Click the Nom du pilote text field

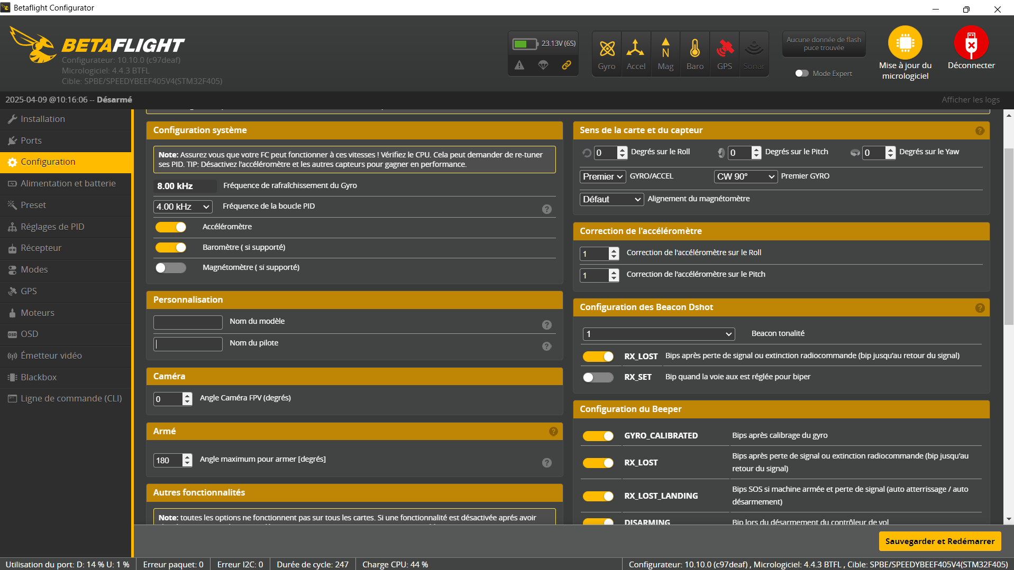click(188, 344)
